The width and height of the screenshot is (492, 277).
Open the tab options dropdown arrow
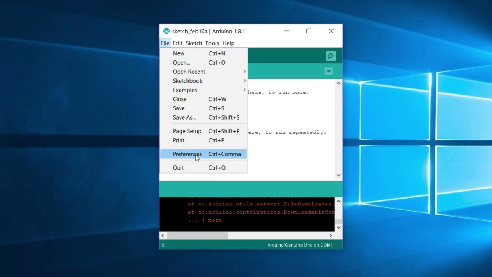pyautogui.click(x=328, y=71)
